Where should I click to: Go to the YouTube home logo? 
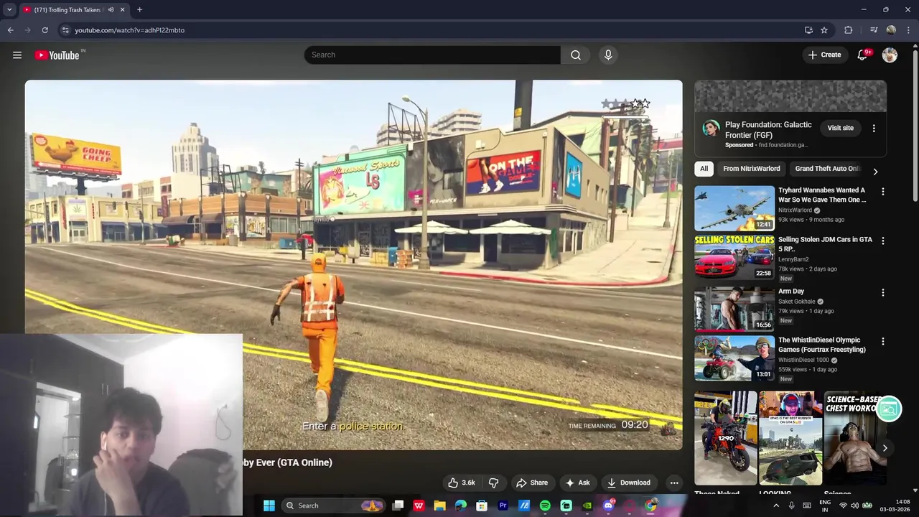57,55
